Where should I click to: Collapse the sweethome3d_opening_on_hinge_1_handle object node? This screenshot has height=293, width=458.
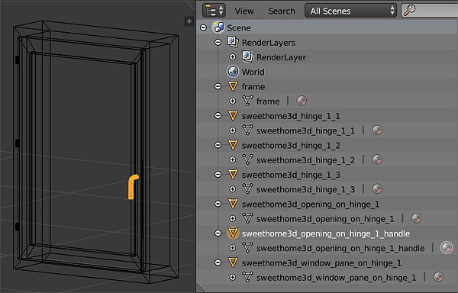tap(218, 233)
